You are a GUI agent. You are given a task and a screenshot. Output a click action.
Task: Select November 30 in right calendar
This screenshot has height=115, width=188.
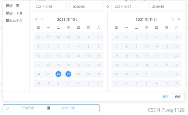point(137,74)
